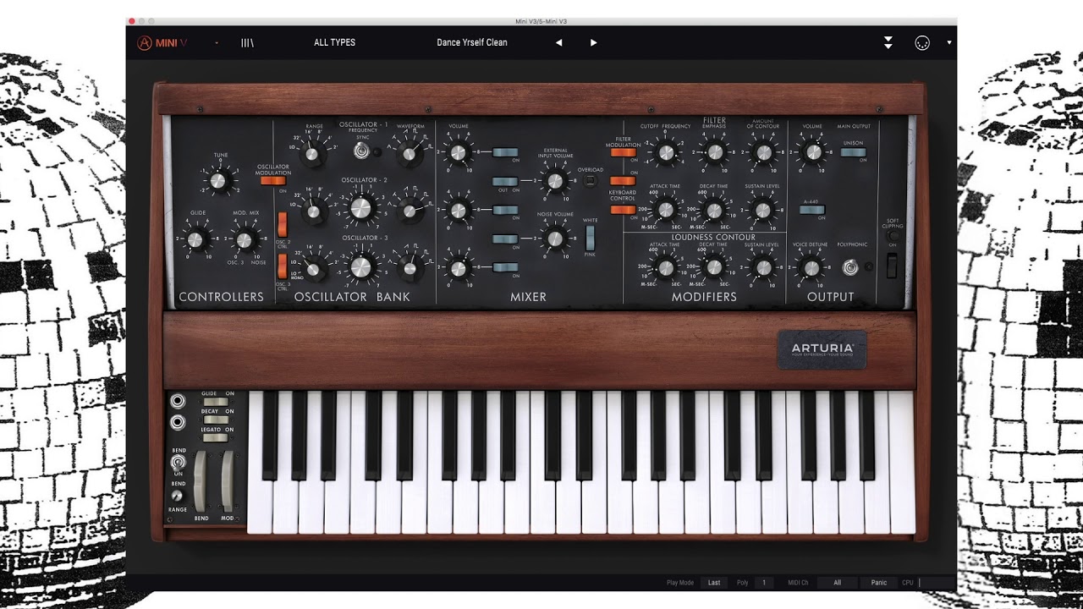Open the MIDI Ch All selector
Viewport: 1083px width, 609px height.
pos(837,583)
